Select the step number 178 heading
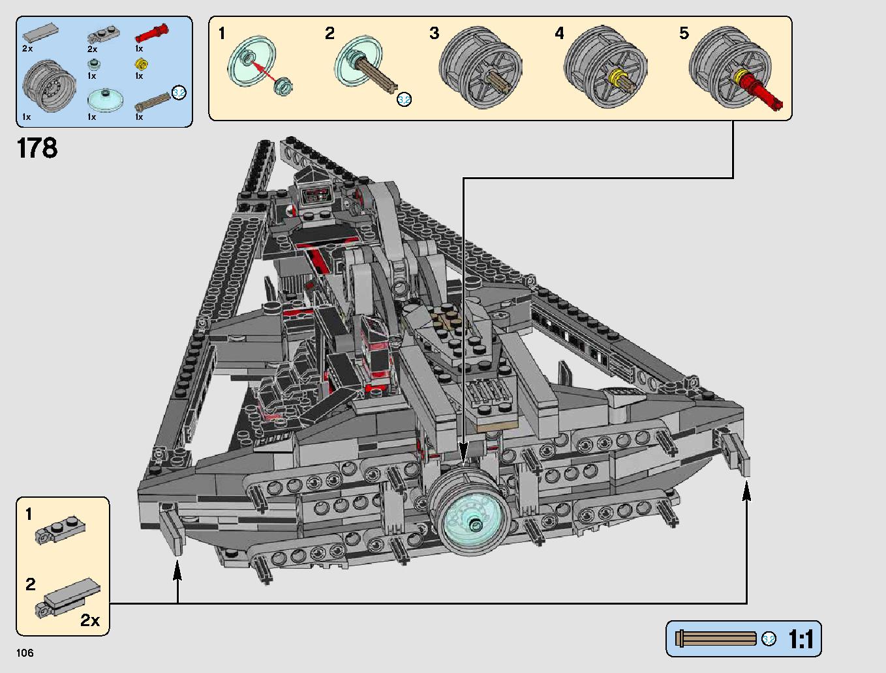 (37, 147)
